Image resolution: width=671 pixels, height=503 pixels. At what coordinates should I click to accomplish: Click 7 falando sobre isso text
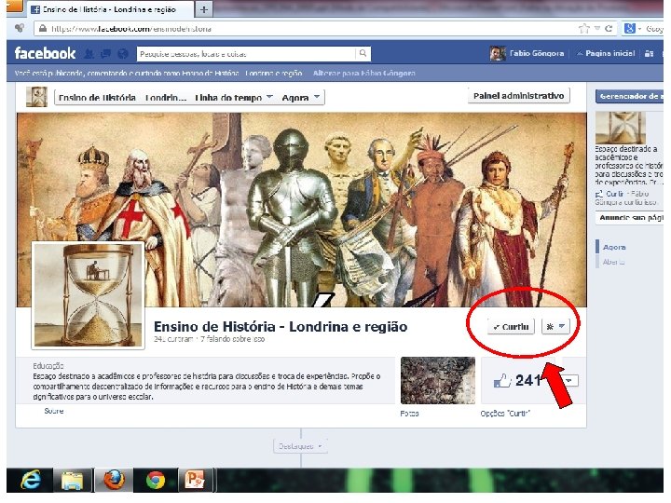point(232,339)
